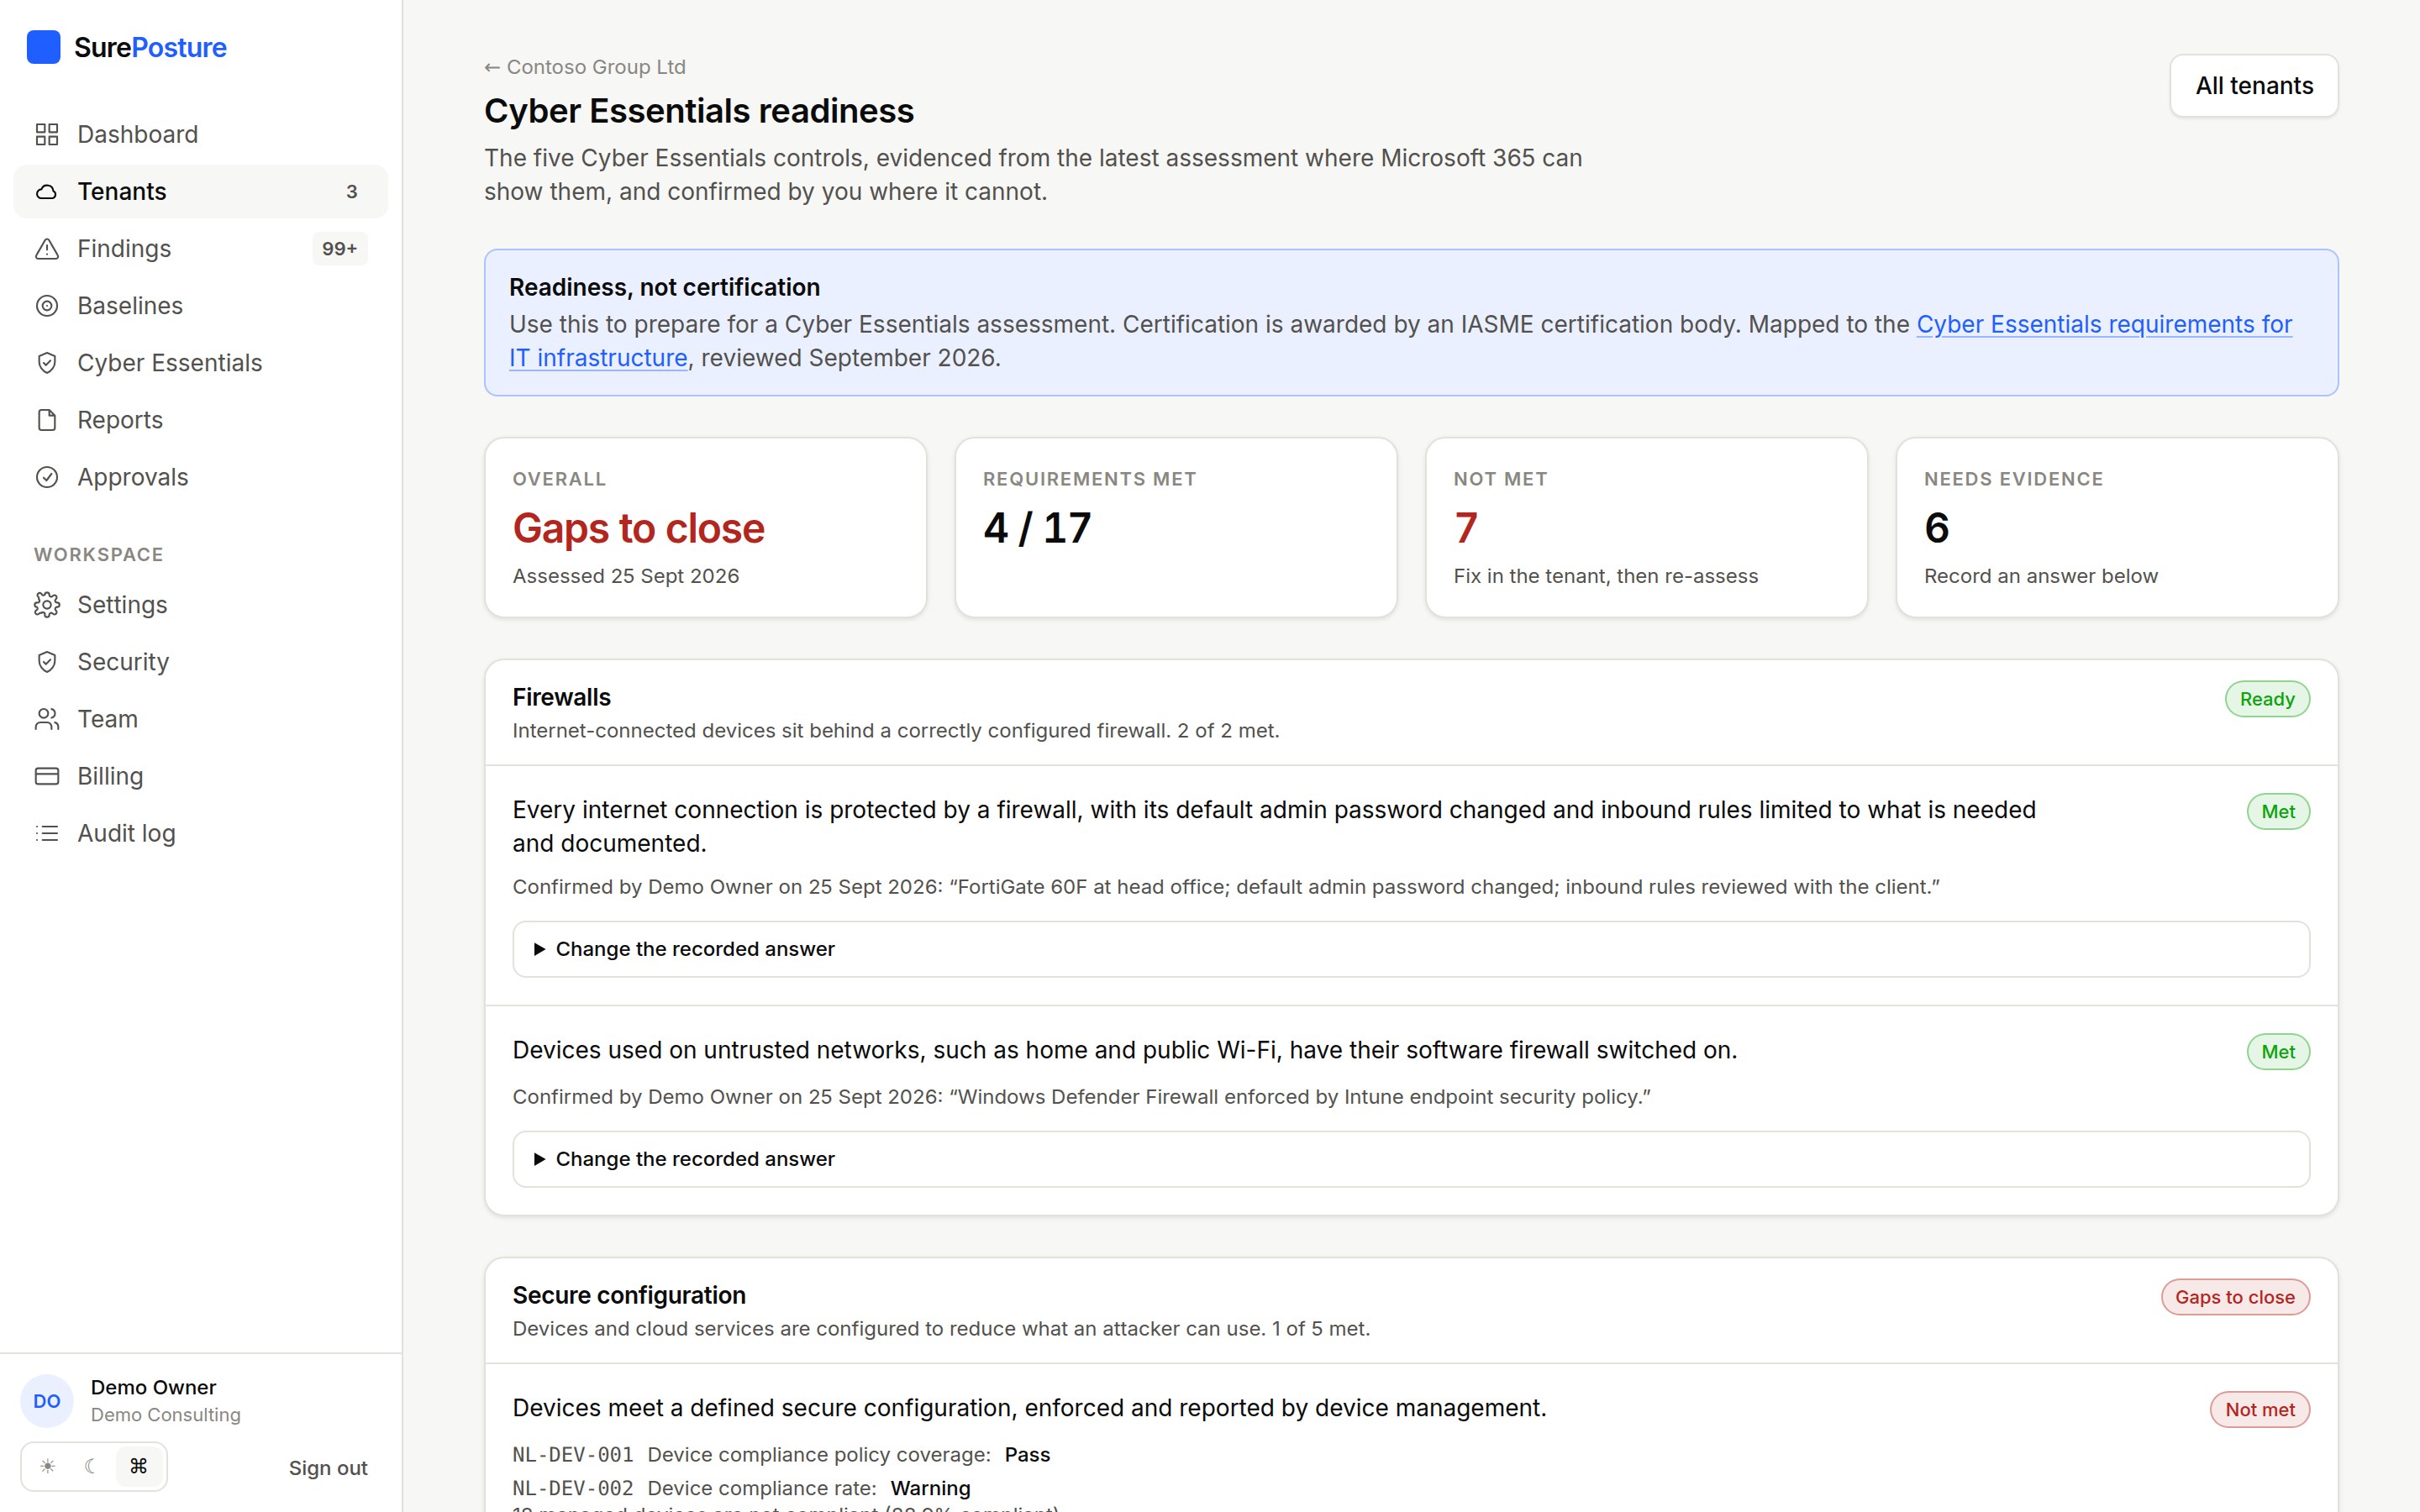This screenshot has height=1512, width=2420.
Task: Click the Audit log list icon
Action: pyautogui.click(x=47, y=832)
